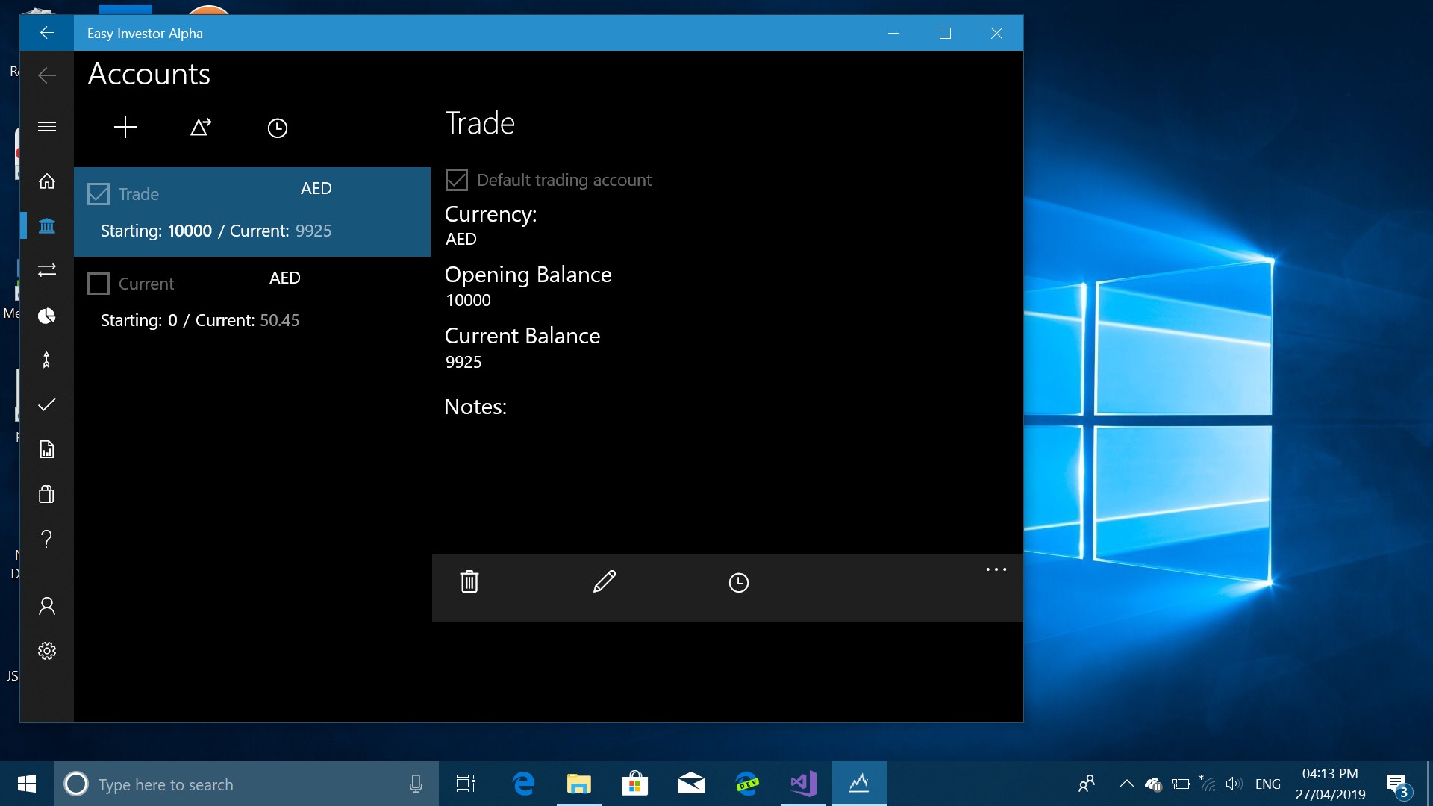The width and height of the screenshot is (1433, 806).
Task: Open the report document sidebar icon
Action: (x=47, y=449)
